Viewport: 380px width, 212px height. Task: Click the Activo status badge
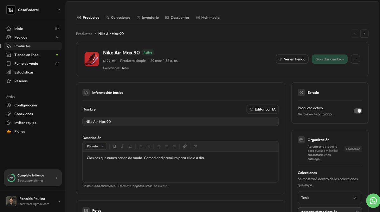(148, 53)
